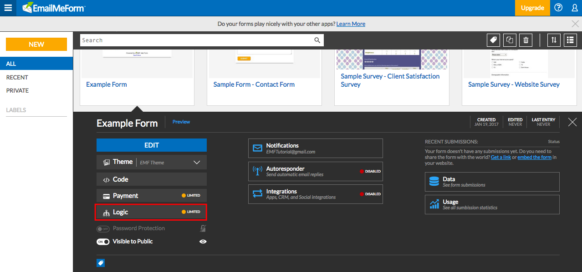Open the user account icon
The height and width of the screenshot is (272, 582).
click(574, 8)
